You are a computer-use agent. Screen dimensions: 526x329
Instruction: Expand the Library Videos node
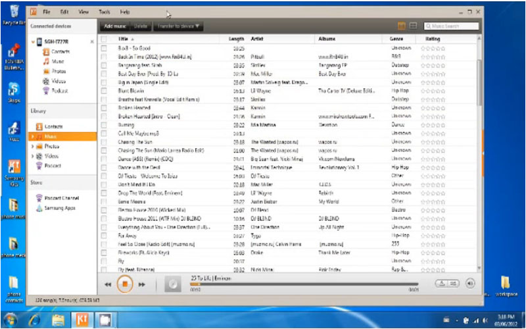(x=32, y=156)
